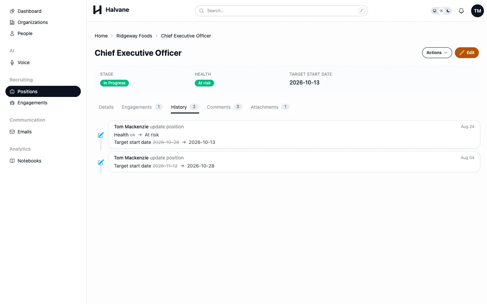Screen dimensions: 487x304
Task: Open the TM user avatar menu
Action: (x=478, y=11)
